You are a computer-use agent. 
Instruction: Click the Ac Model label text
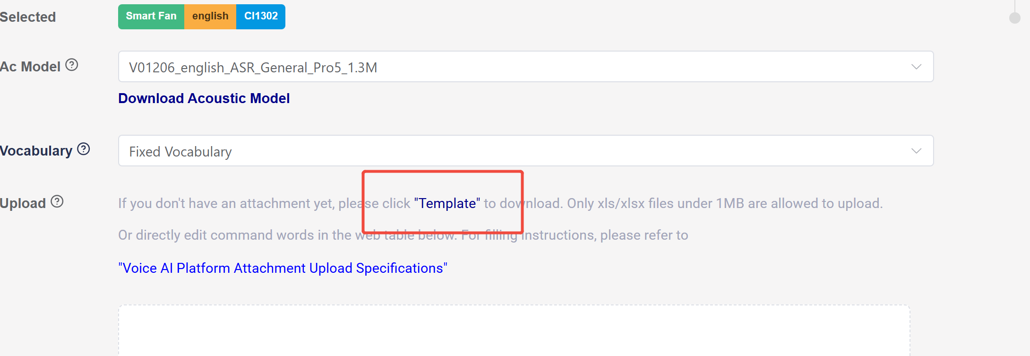pos(30,67)
